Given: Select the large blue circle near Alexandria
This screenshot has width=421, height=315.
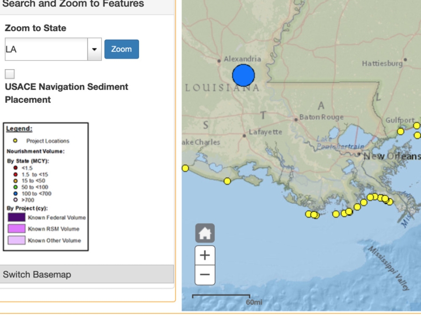Looking at the screenshot, I should (243, 75).
